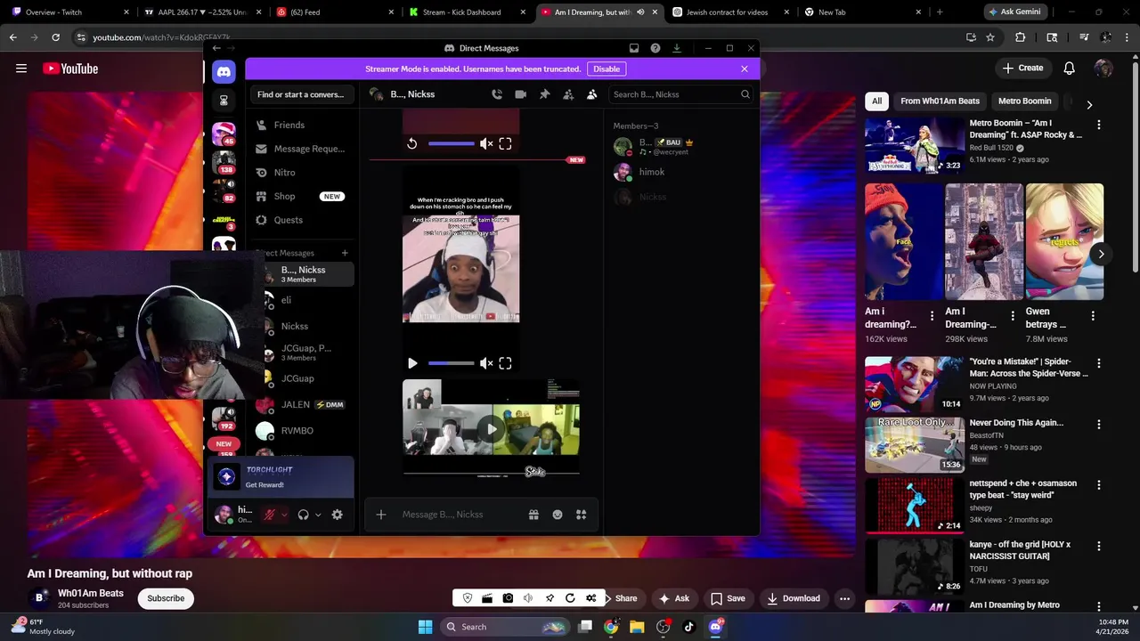The height and width of the screenshot is (641, 1140).
Task: Open File Explorer from taskbar
Action: [637, 627]
